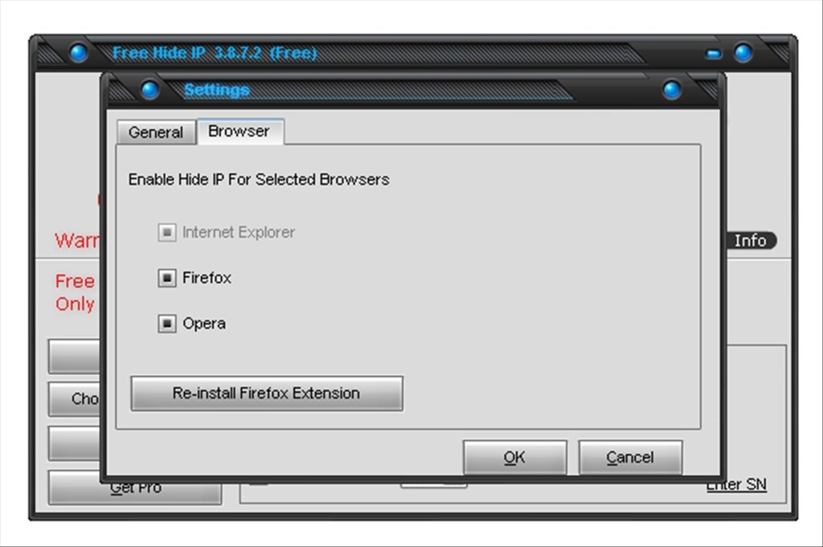Click the Firefox label text

pyautogui.click(x=207, y=278)
